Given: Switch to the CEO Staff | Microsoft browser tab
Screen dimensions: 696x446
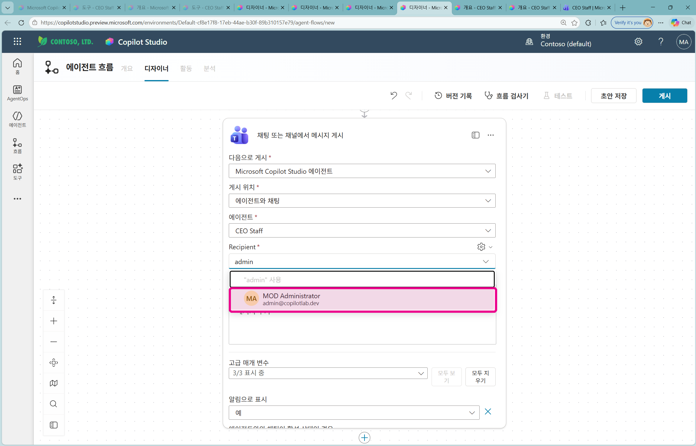Looking at the screenshot, I should click(587, 8).
